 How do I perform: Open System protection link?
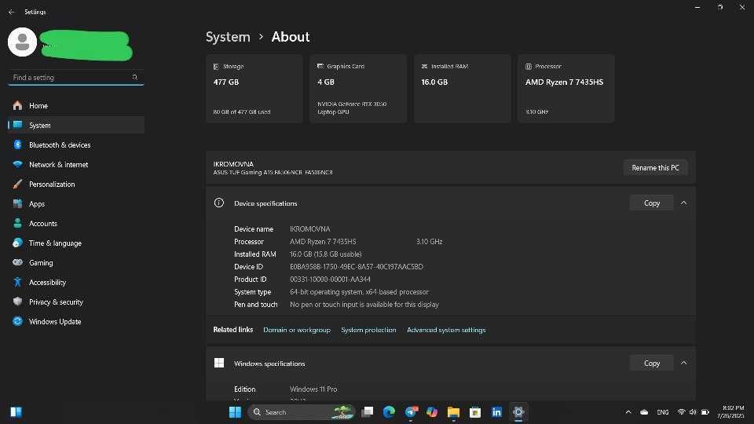(368, 331)
